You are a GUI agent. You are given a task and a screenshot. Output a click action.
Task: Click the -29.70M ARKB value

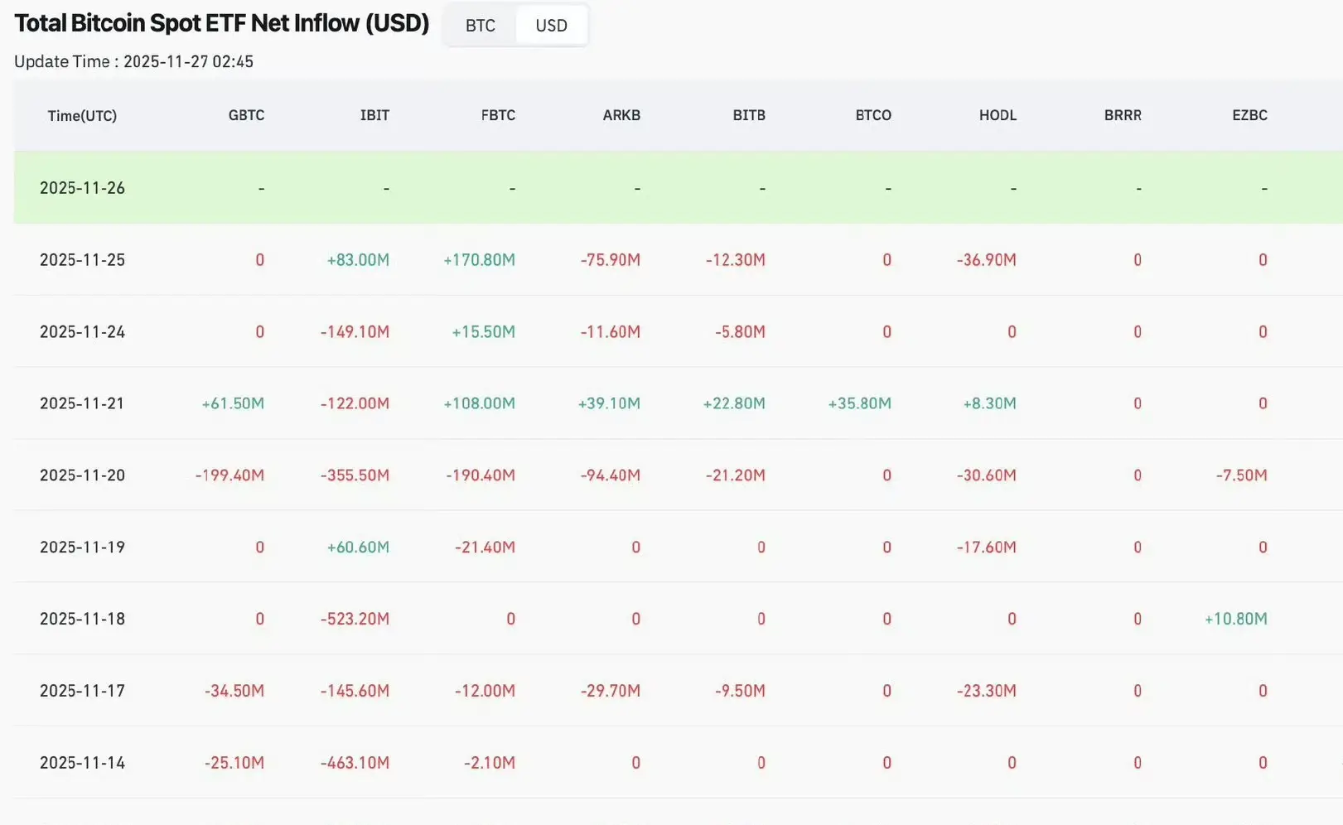click(611, 691)
